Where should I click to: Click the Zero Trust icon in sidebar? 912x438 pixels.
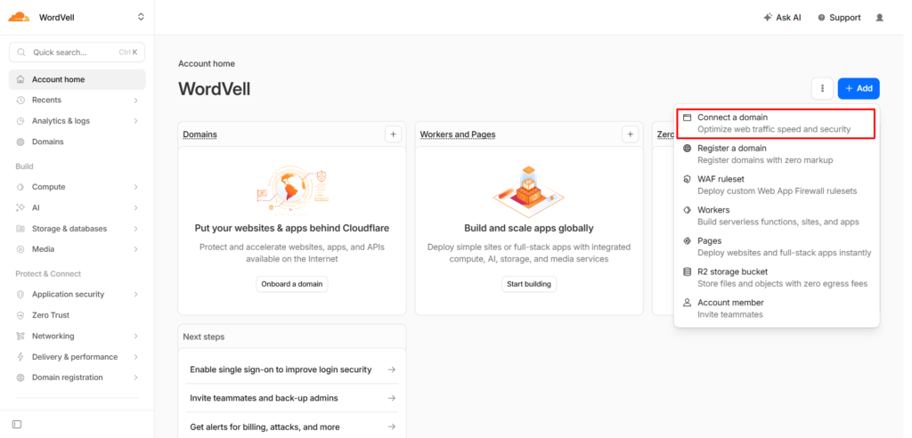(20, 315)
